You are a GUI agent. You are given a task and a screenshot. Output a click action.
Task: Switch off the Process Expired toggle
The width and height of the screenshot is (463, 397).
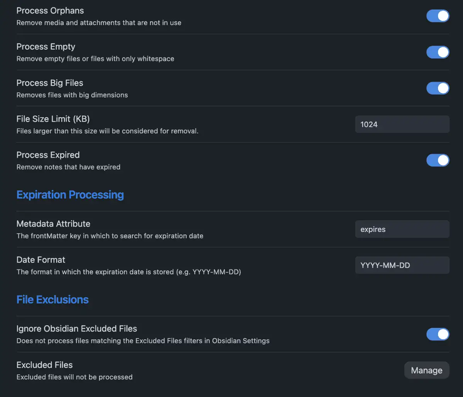tap(438, 160)
